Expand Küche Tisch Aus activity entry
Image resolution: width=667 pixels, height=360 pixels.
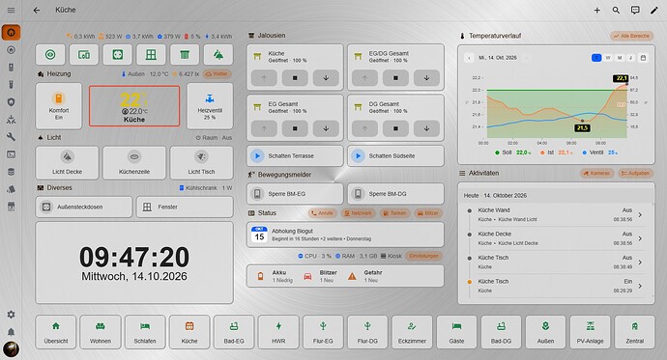556,262
